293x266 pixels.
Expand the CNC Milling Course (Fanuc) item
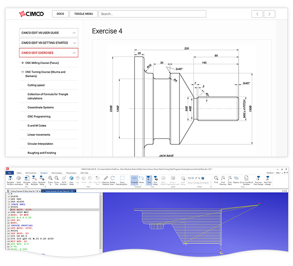click(x=22, y=63)
